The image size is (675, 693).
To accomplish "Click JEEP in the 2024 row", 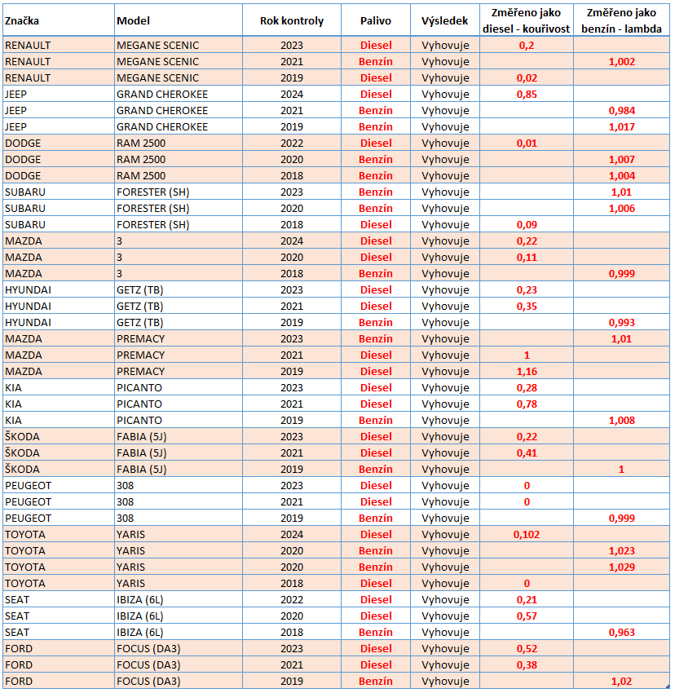I will [x=16, y=94].
